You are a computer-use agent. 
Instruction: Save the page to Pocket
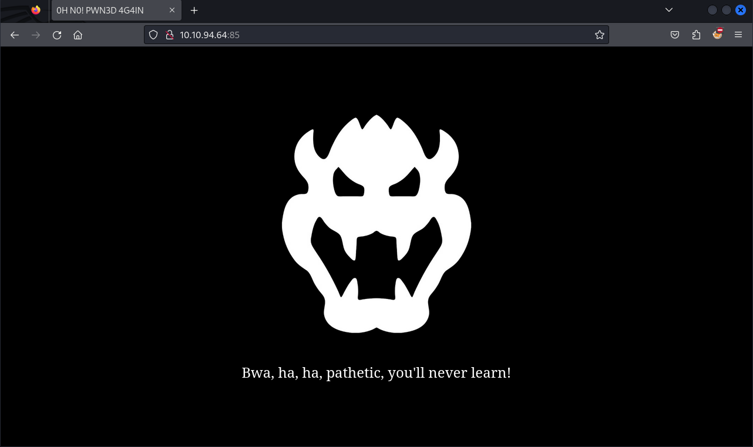click(x=675, y=35)
